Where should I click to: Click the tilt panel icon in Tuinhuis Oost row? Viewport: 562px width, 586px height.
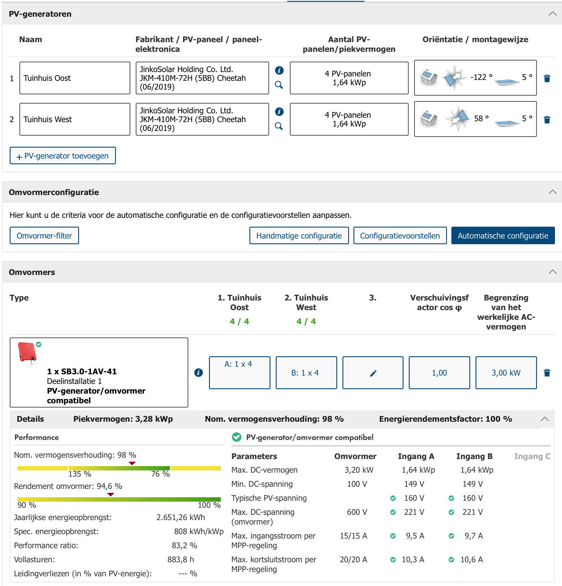click(507, 81)
